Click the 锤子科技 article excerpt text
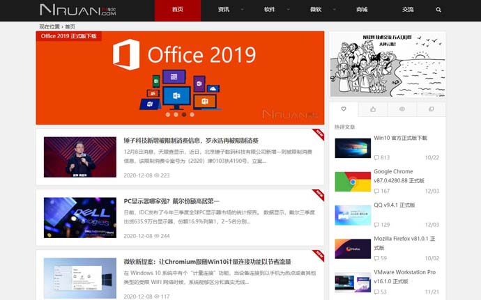481x300 pixels. tap(217, 157)
